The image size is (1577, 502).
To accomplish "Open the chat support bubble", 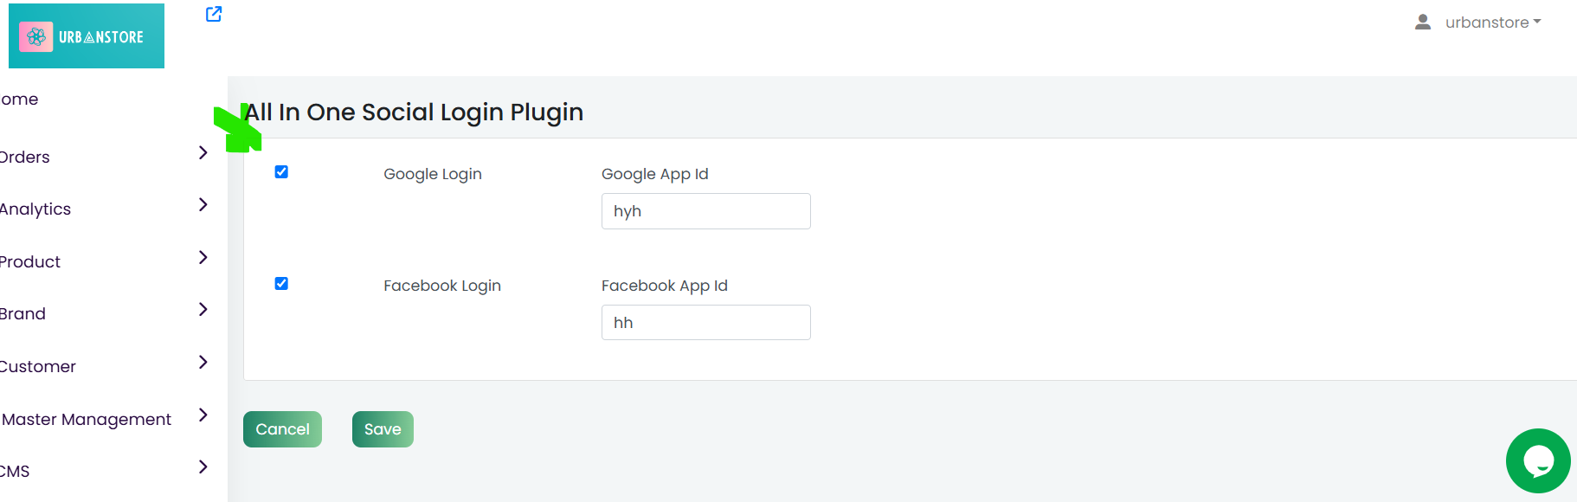I will pyautogui.click(x=1538, y=460).
